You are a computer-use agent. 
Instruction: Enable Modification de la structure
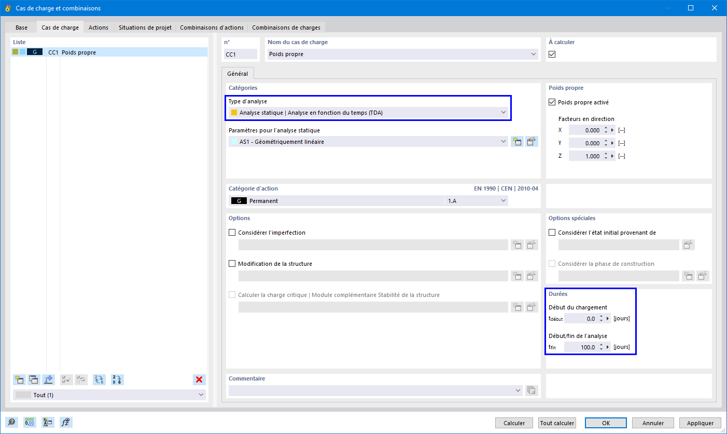pos(232,264)
